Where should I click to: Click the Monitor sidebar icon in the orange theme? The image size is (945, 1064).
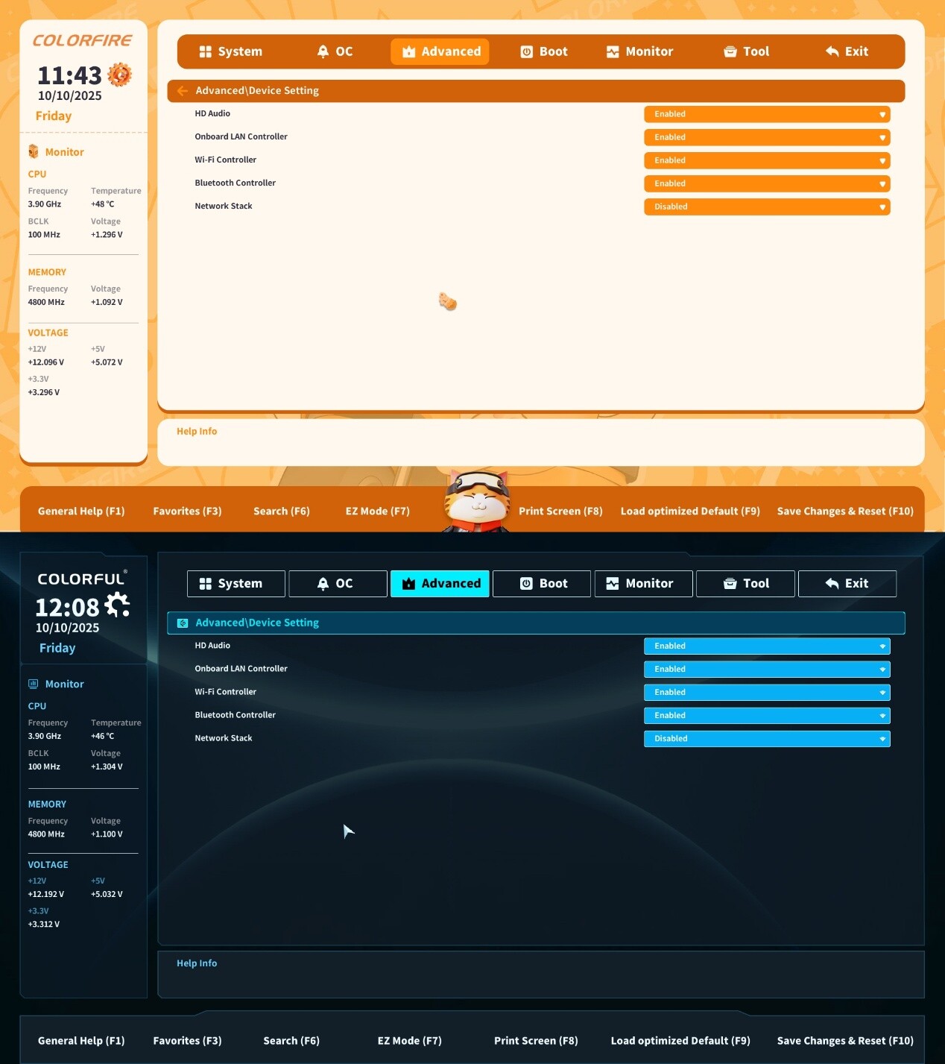click(x=34, y=152)
